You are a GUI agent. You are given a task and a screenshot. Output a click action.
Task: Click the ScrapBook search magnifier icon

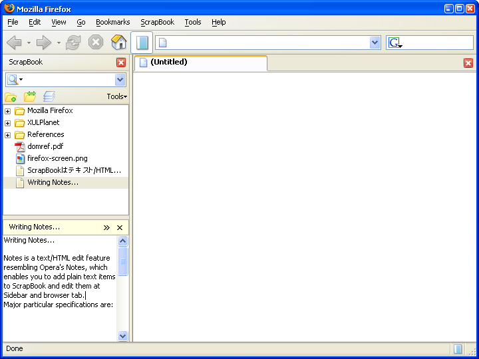coord(13,80)
